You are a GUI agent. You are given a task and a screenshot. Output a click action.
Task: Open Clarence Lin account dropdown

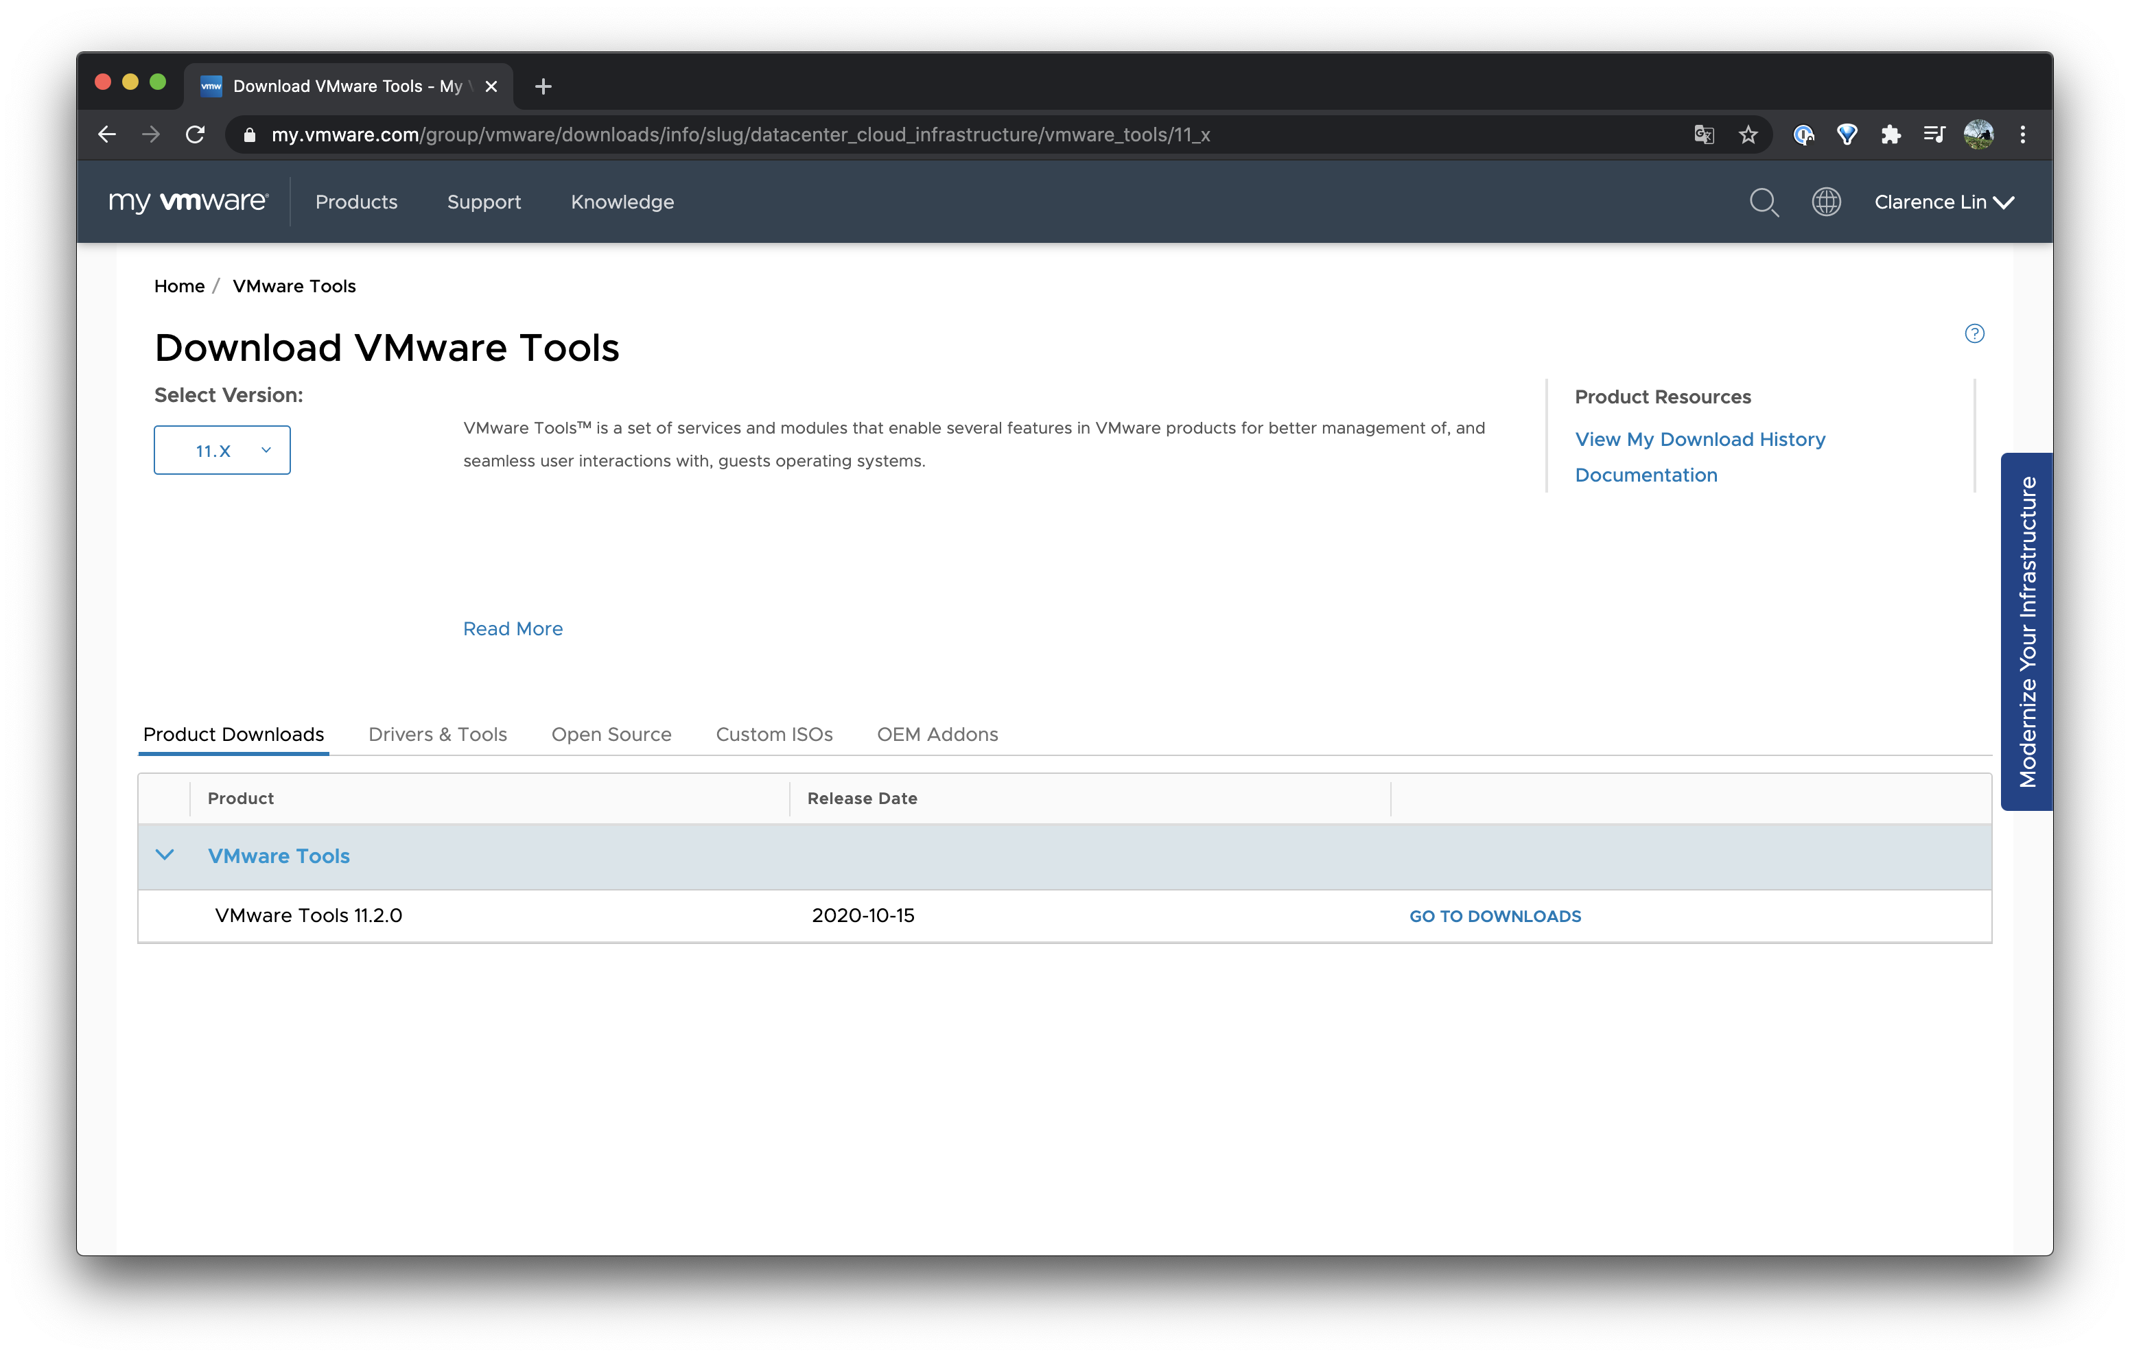(x=1944, y=202)
